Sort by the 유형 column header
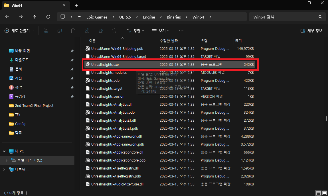The width and height of the screenshot is (328, 196). pyautogui.click(x=216, y=41)
